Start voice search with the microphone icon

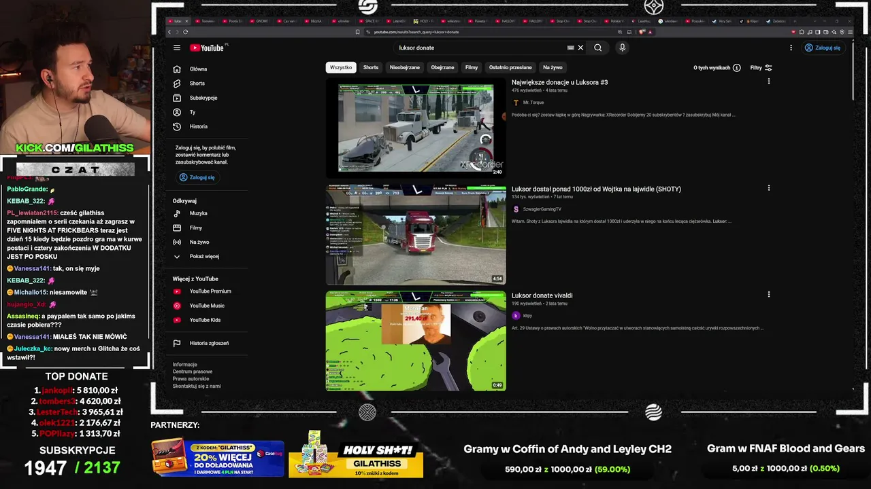[622, 48]
